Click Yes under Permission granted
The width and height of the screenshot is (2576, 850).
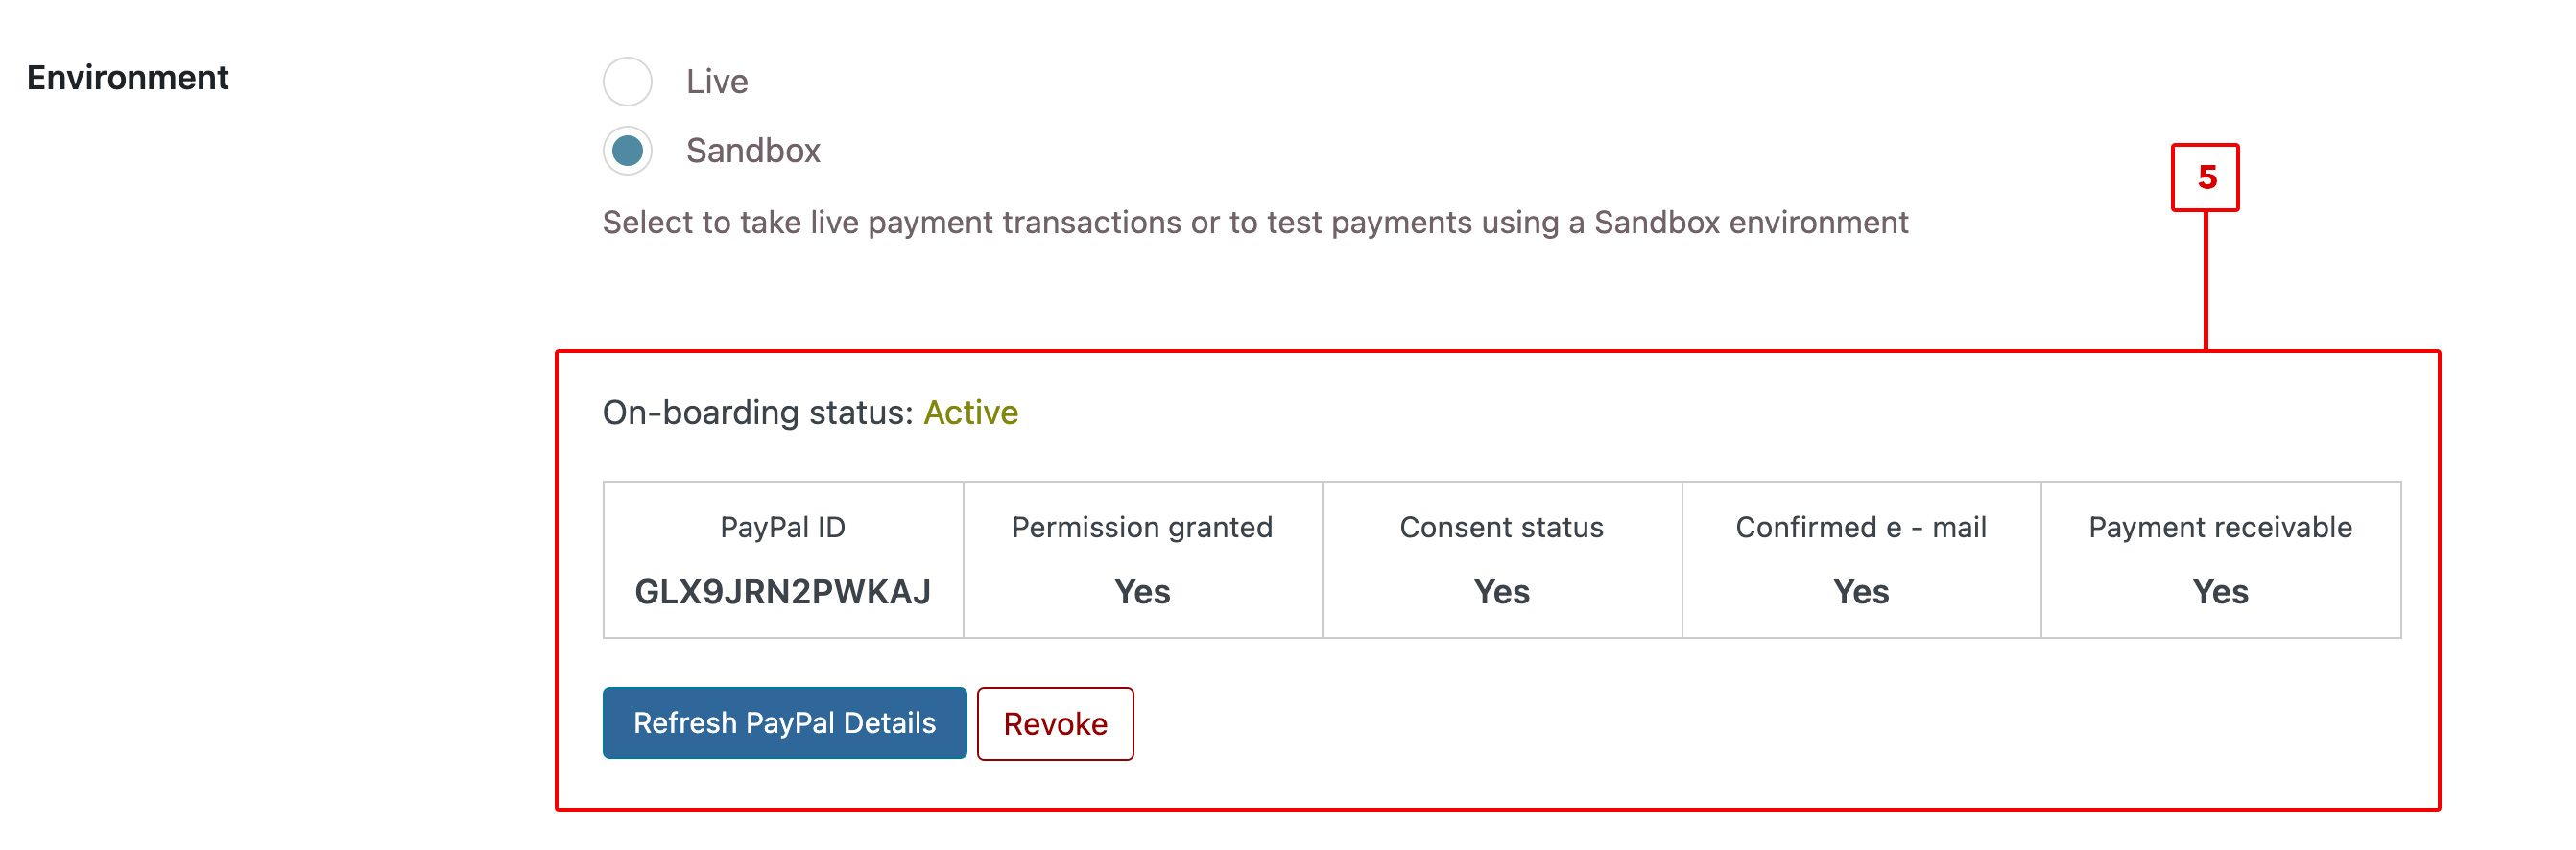1141,591
